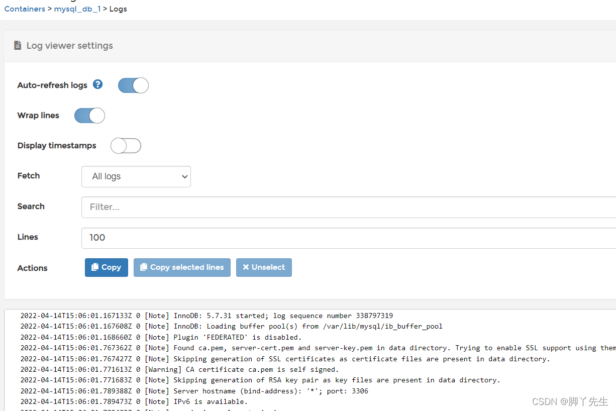Click the Copy selected lines button

(x=182, y=267)
